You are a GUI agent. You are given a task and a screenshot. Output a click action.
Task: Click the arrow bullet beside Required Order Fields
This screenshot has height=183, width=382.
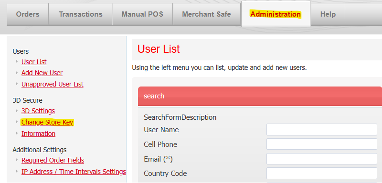pos(17,160)
